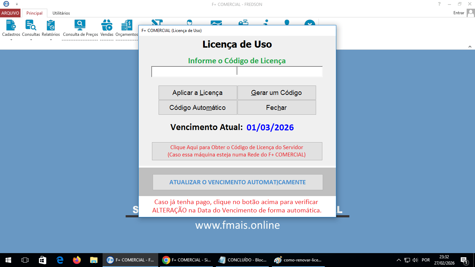Switch to the CONCLUÍDO Notepad window

point(242,260)
